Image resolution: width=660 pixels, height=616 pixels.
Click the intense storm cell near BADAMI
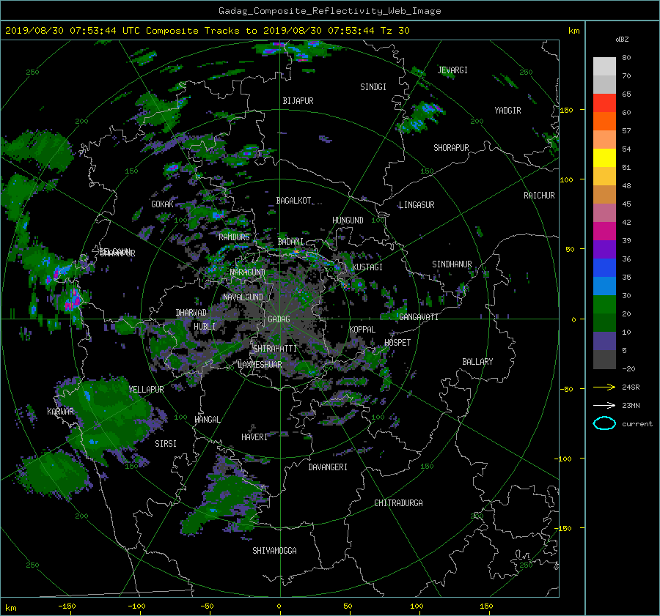(296, 252)
